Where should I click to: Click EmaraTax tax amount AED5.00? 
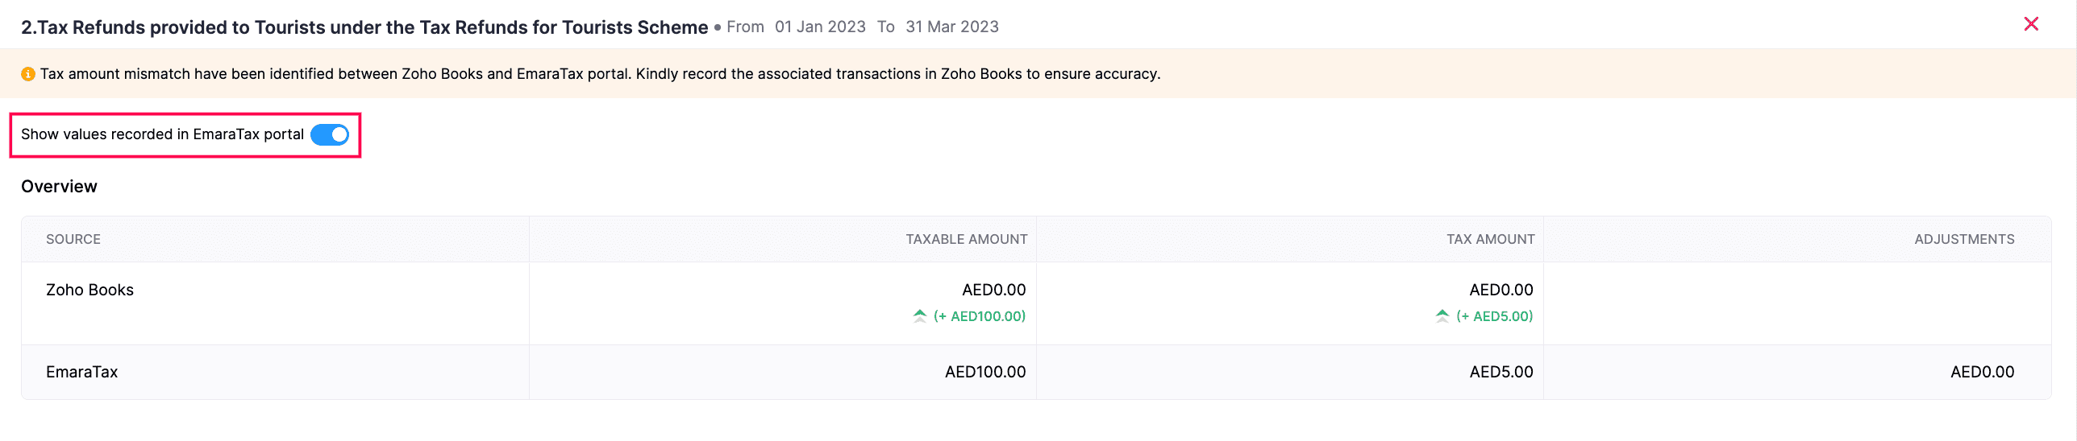coord(1501,372)
